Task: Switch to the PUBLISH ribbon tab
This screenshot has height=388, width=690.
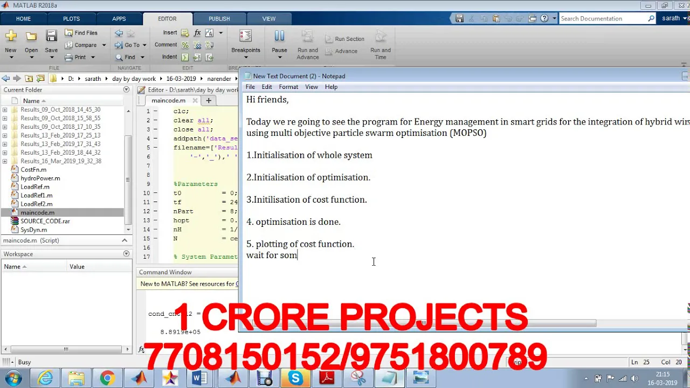Action: point(219,18)
